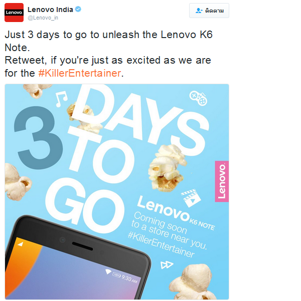The image size is (301, 301).
Task: Click the blue verified badge next to Lenovo India
Action: tap(78, 9)
